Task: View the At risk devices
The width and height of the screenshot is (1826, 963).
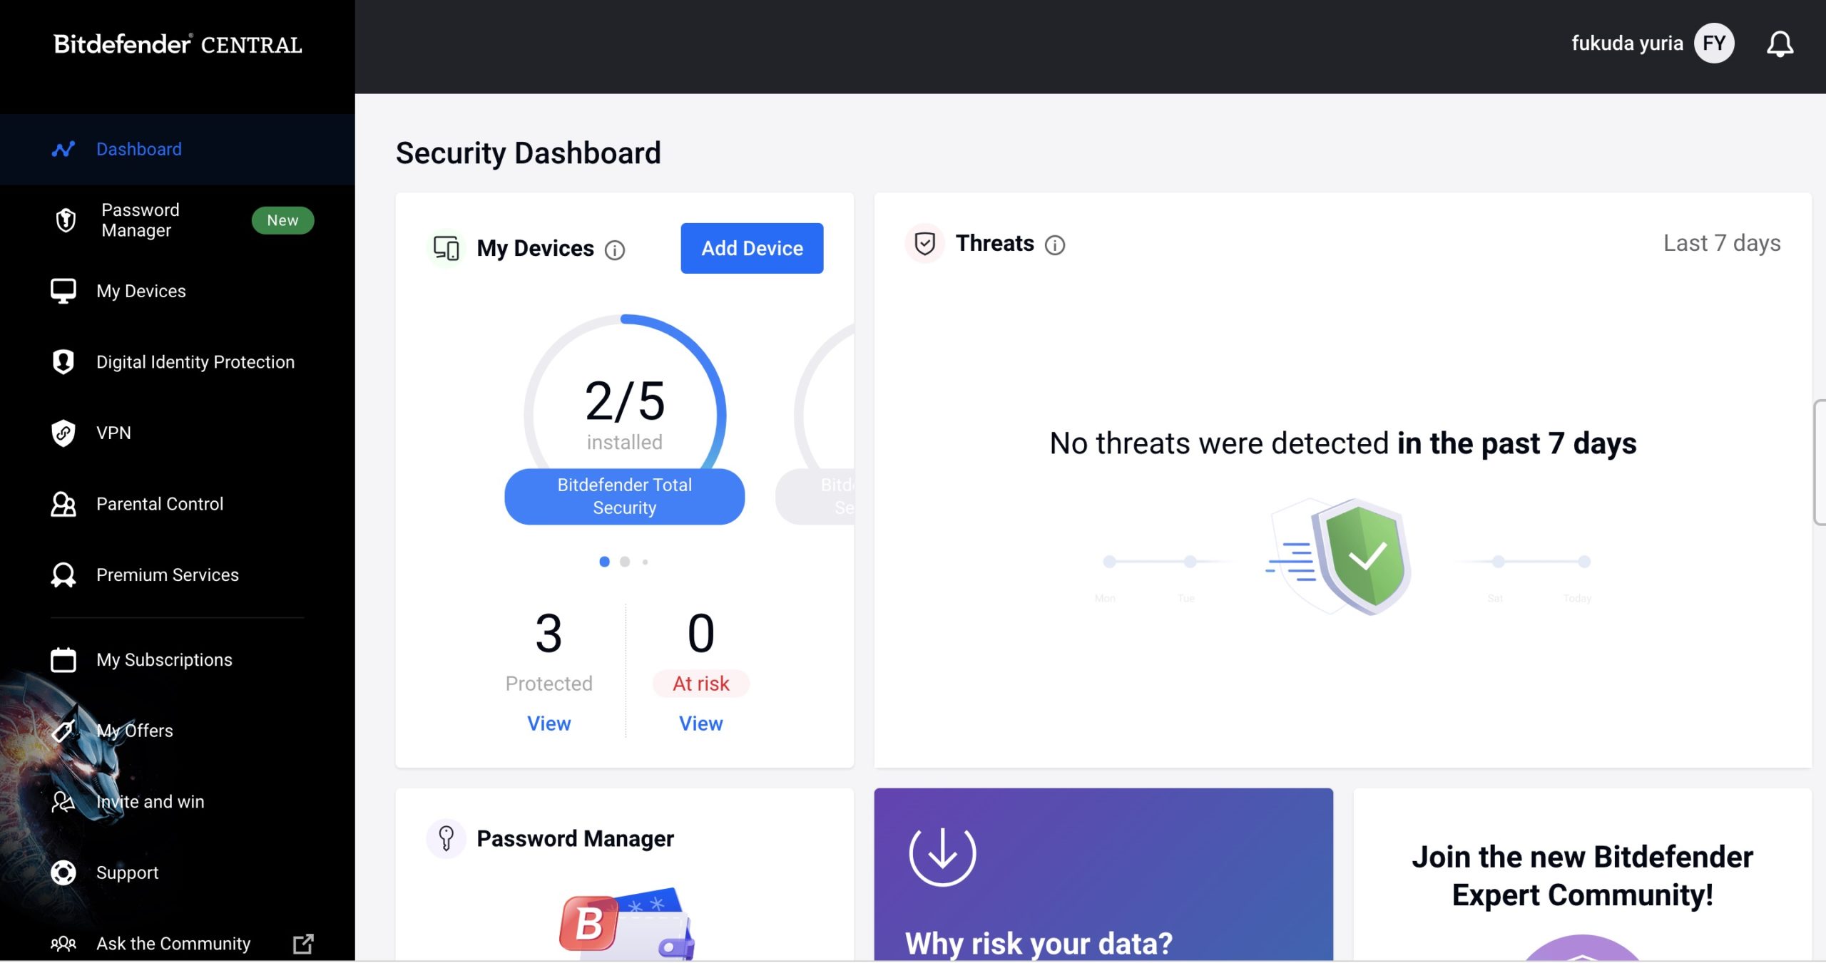Action: pyautogui.click(x=700, y=723)
